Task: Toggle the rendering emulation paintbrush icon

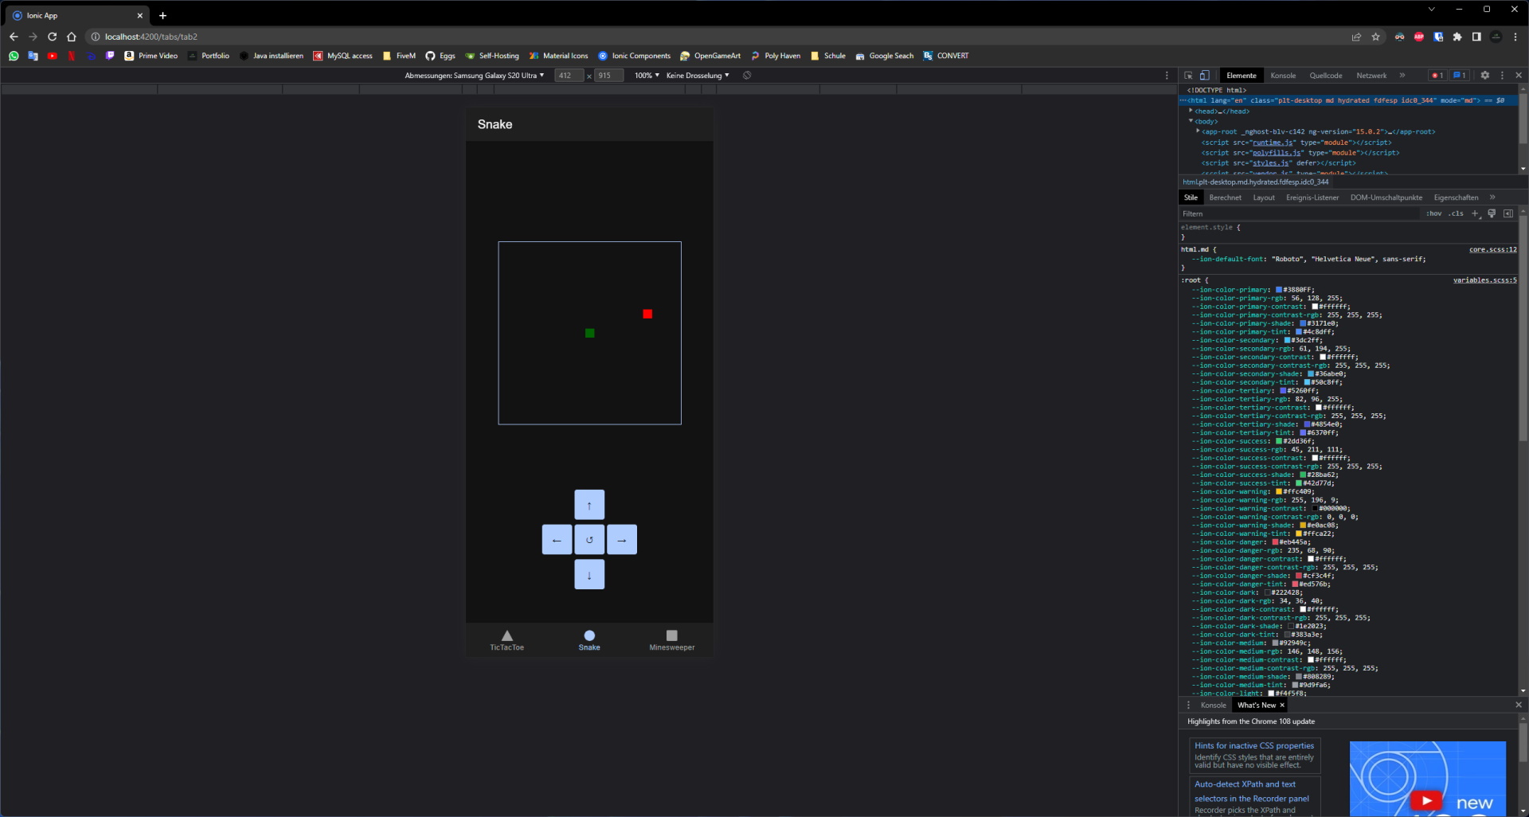Action: coord(1492,213)
